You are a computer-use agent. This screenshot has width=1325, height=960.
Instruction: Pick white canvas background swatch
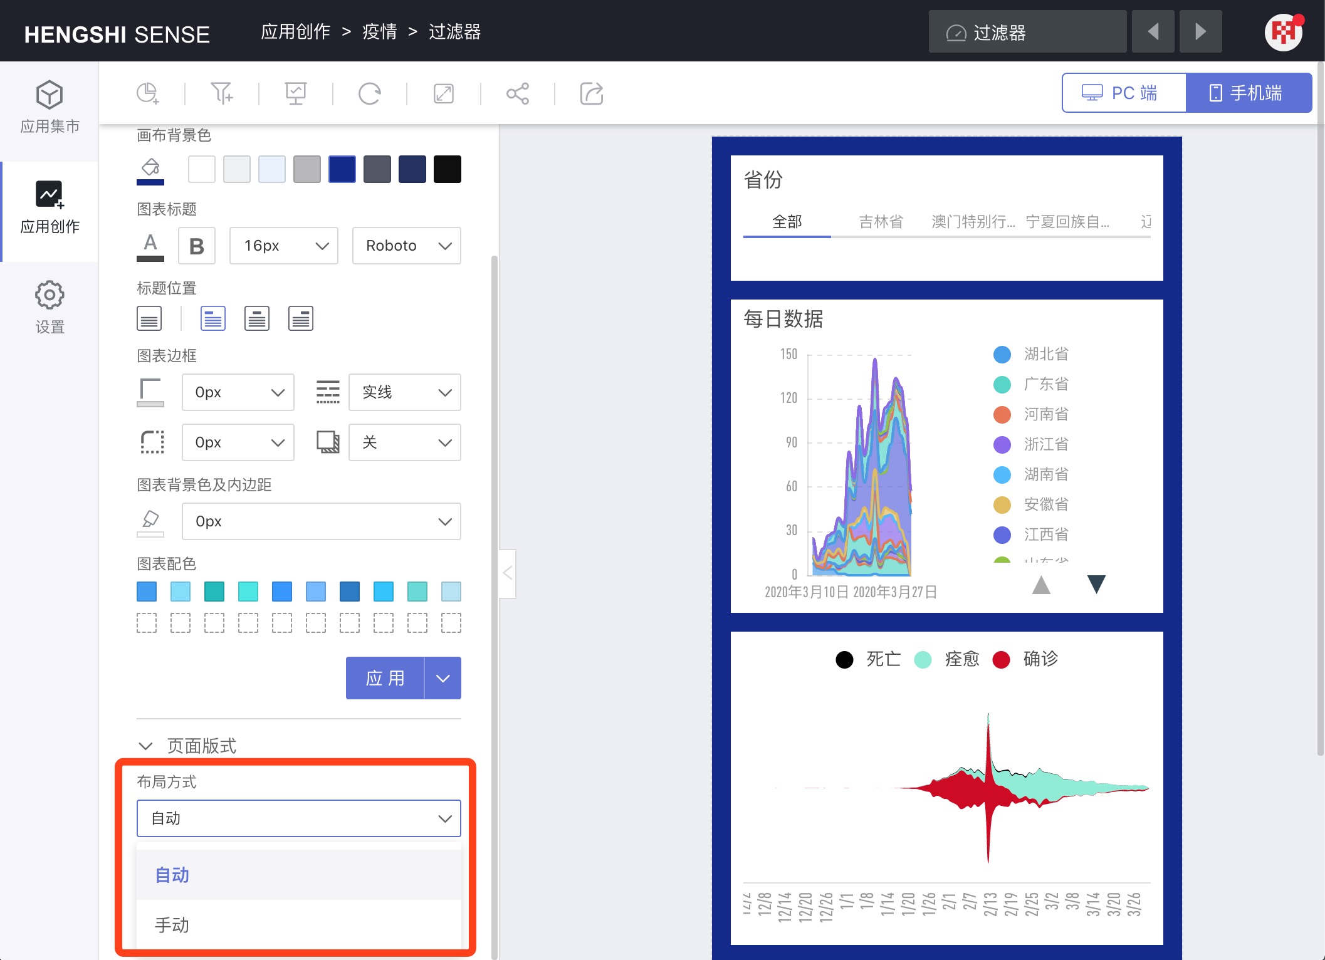coord(202,169)
